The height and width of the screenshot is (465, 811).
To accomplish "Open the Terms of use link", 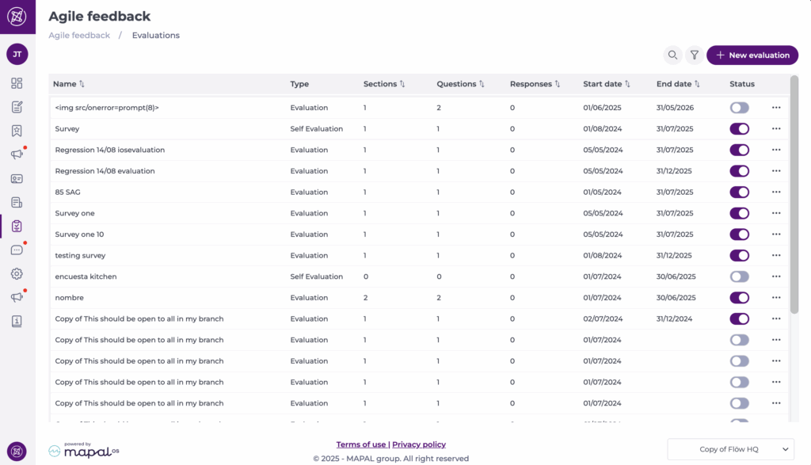I will coord(361,444).
